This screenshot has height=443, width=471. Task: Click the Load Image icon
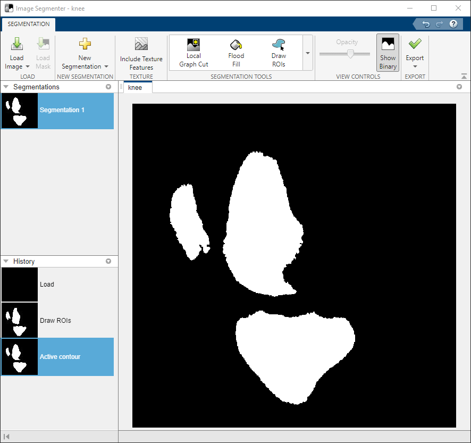click(16, 45)
